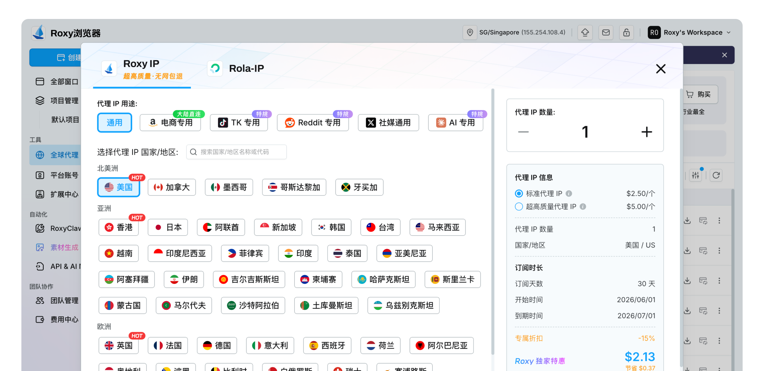Open 全部窗口 in the sidebar
This screenshot has width=764, height=371.
coord(57,82)
